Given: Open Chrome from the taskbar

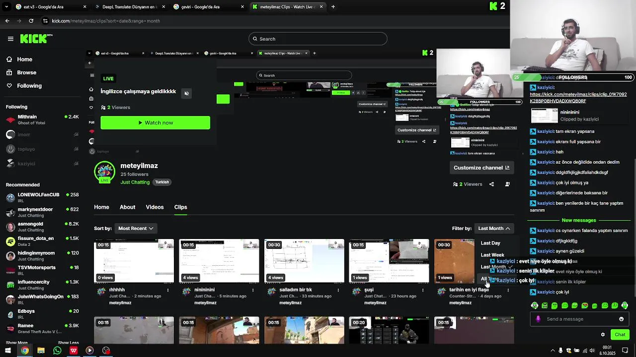Looking at the screenshot, I should (24, 351).
